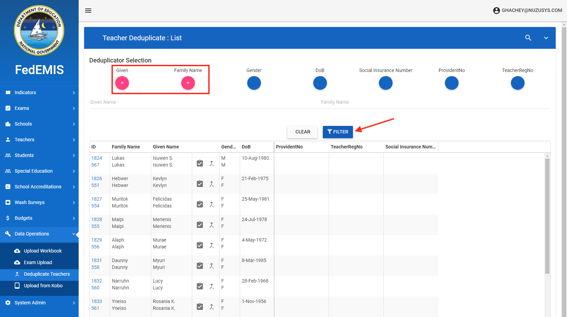Open Upload Workbook in sidebar
Viewport: 567px width, 317px height.
pos(43,251)
